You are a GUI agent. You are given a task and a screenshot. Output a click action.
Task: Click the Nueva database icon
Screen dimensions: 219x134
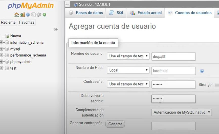pos(7,36)
